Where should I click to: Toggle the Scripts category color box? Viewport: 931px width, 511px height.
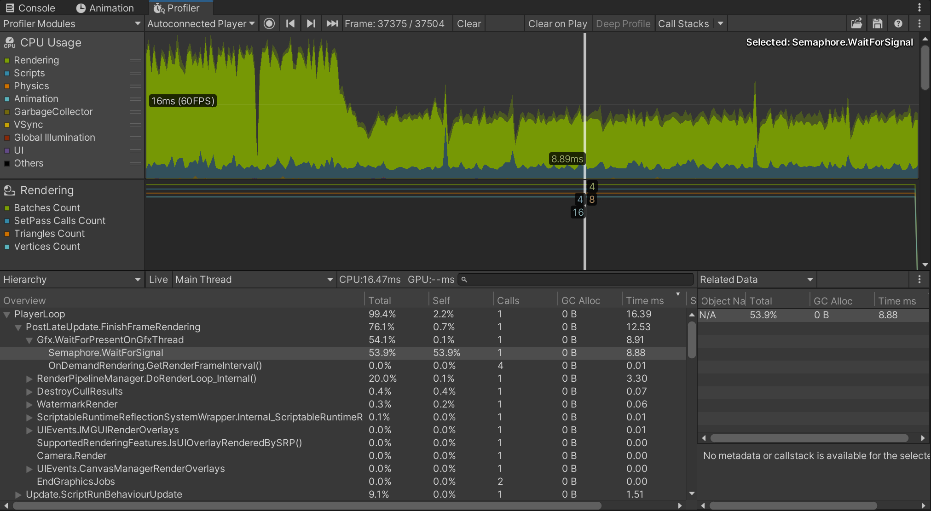(x=7, y=73)
